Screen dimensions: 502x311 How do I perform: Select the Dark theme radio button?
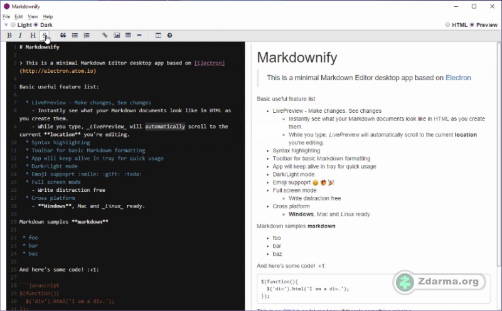36,24
